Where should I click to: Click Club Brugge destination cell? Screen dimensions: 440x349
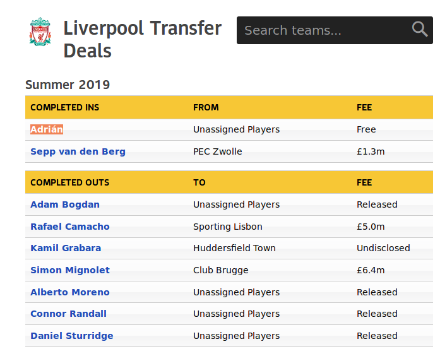[x=221, y=270]
